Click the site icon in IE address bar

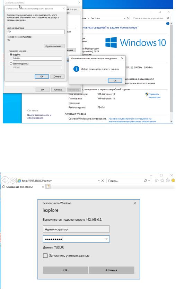click(19, 181)
